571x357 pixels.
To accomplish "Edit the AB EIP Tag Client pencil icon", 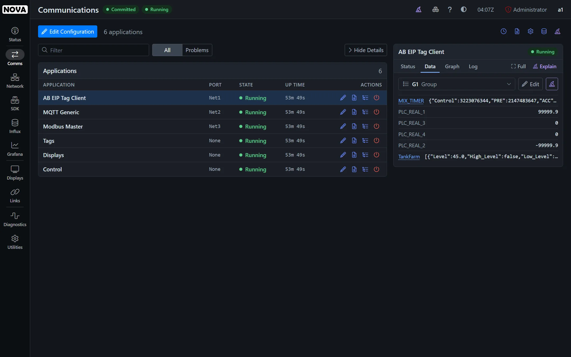I will (343, 98).
